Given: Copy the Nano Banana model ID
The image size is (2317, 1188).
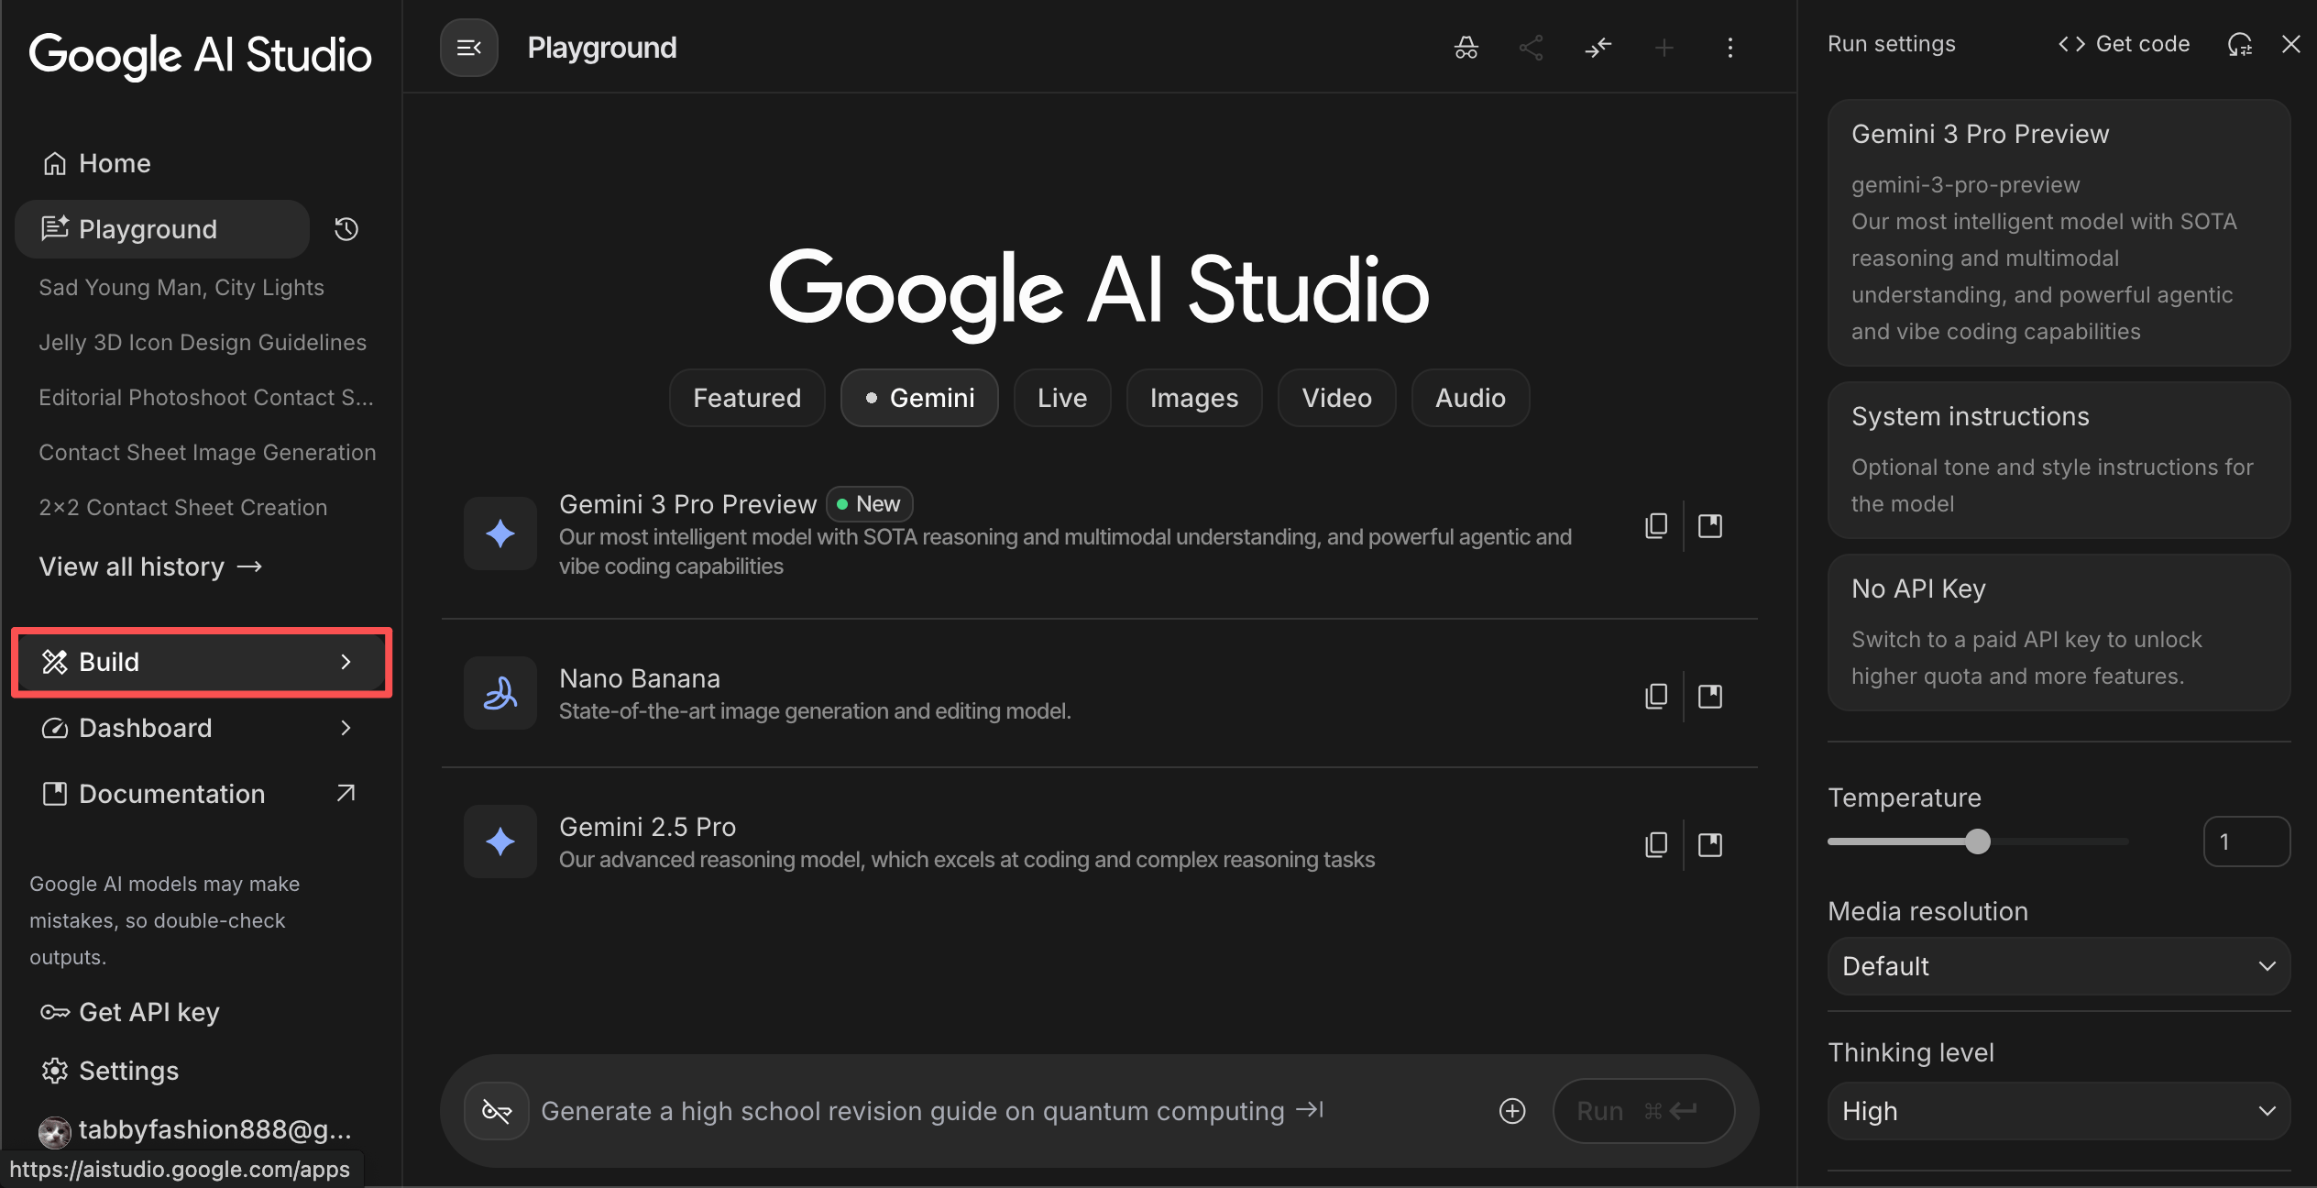Looking at the screenshot, I should click(x=1655, y=696).
